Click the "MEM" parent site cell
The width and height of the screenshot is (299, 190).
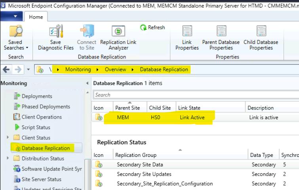tap(123, 117)
